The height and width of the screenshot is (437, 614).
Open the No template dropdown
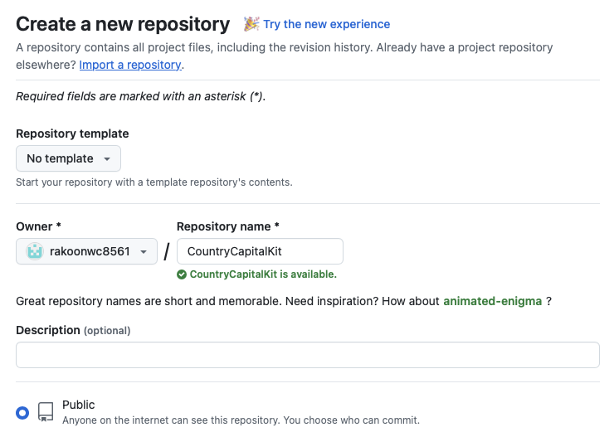click(x=69, y=158)
